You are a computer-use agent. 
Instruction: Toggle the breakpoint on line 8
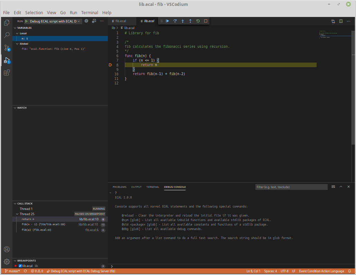click(110, 65)
